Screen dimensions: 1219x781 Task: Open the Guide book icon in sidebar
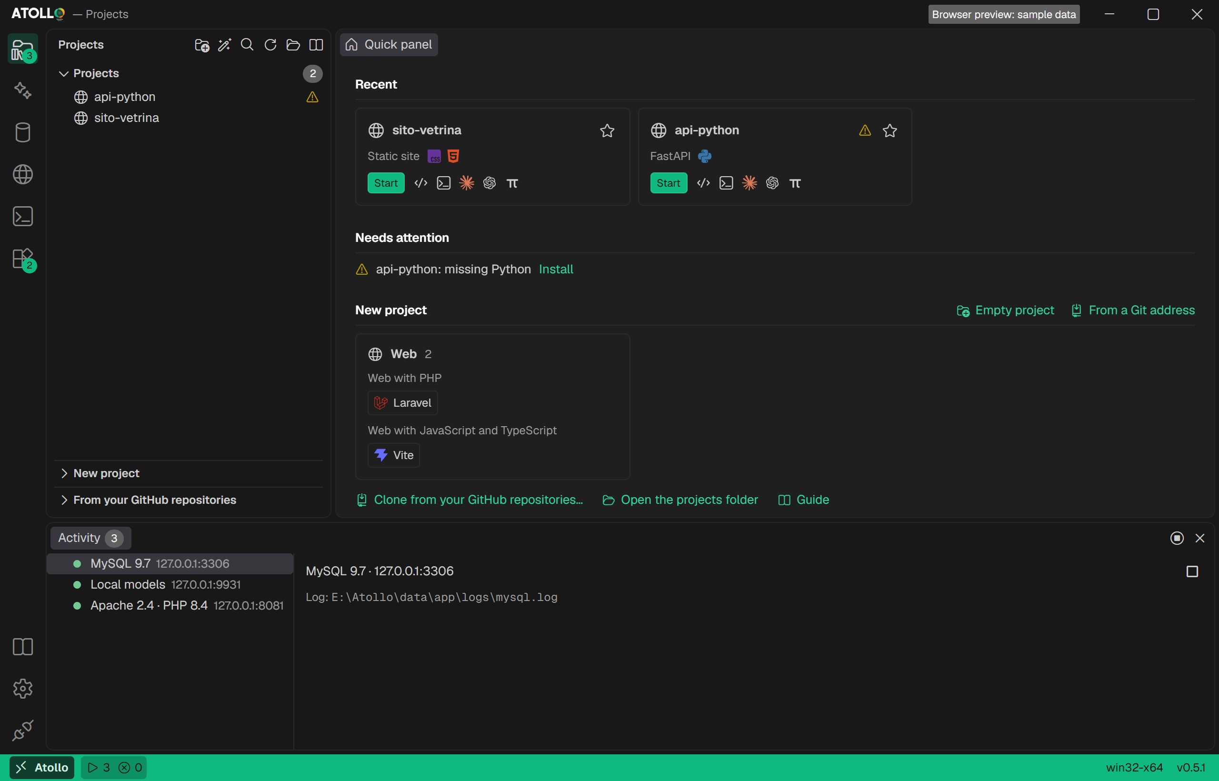tap(22, 647)
